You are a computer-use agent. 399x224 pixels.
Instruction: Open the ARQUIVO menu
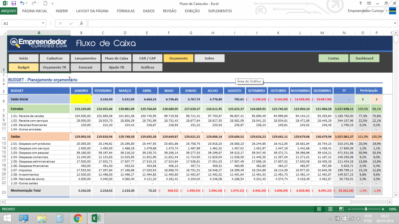point(9,11)
